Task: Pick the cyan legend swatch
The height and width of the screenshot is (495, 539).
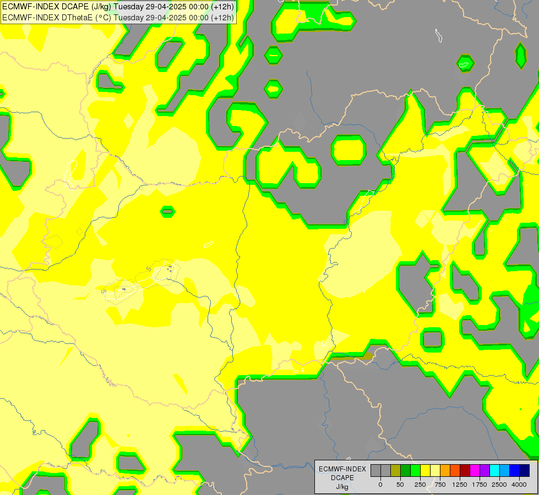Action: click(x=495, y=471)
